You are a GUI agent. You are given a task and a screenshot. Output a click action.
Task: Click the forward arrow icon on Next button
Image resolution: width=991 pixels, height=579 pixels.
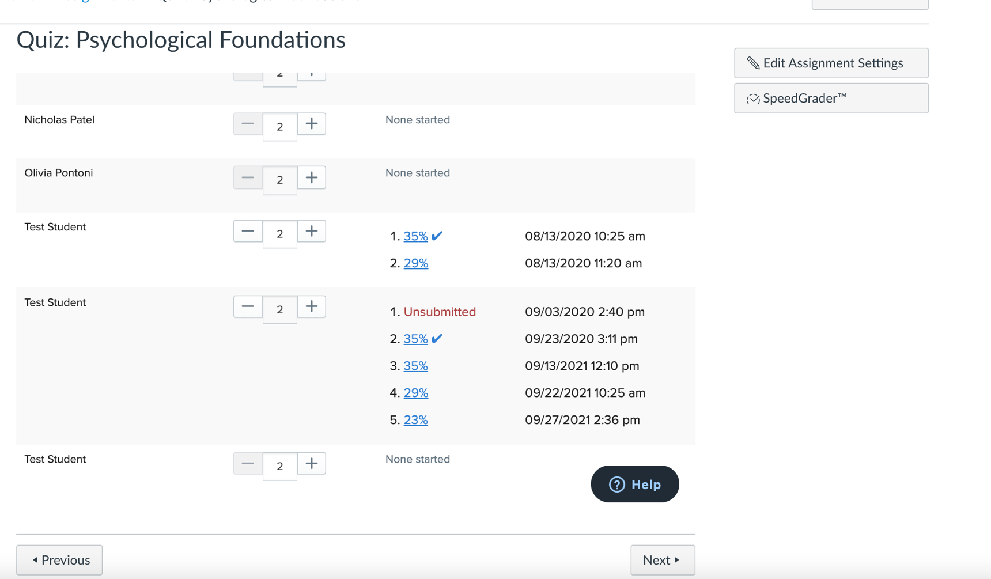[x=676, y=559]
